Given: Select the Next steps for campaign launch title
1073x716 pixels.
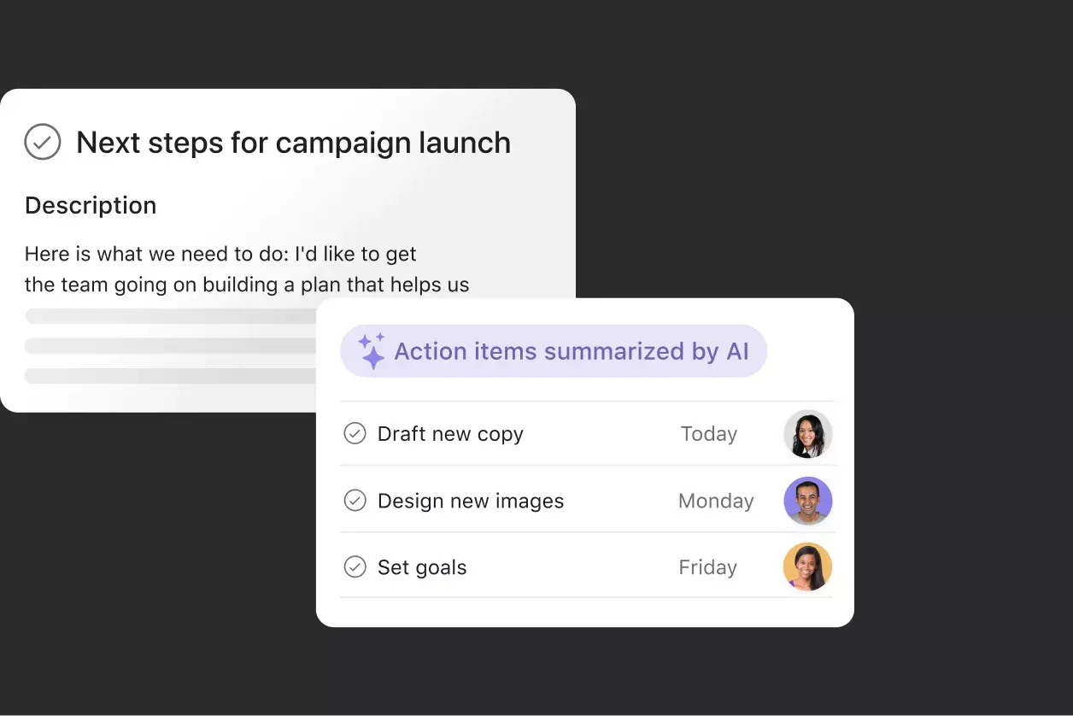Looking at the screenshot, I should (x=293, y=142).
